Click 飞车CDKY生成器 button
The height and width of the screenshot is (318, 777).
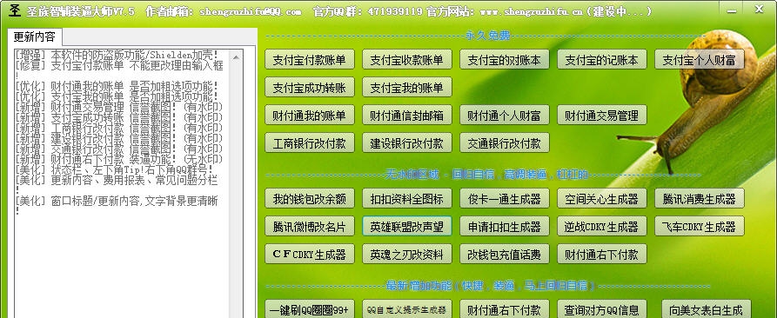pyautogui.click(x=700, y=226)
